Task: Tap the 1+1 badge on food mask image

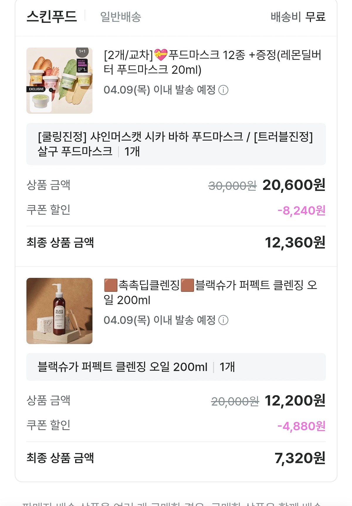Action: [x=82, y=51]
